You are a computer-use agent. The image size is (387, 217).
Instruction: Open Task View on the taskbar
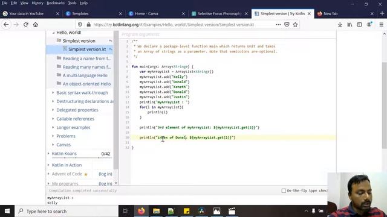126,211
